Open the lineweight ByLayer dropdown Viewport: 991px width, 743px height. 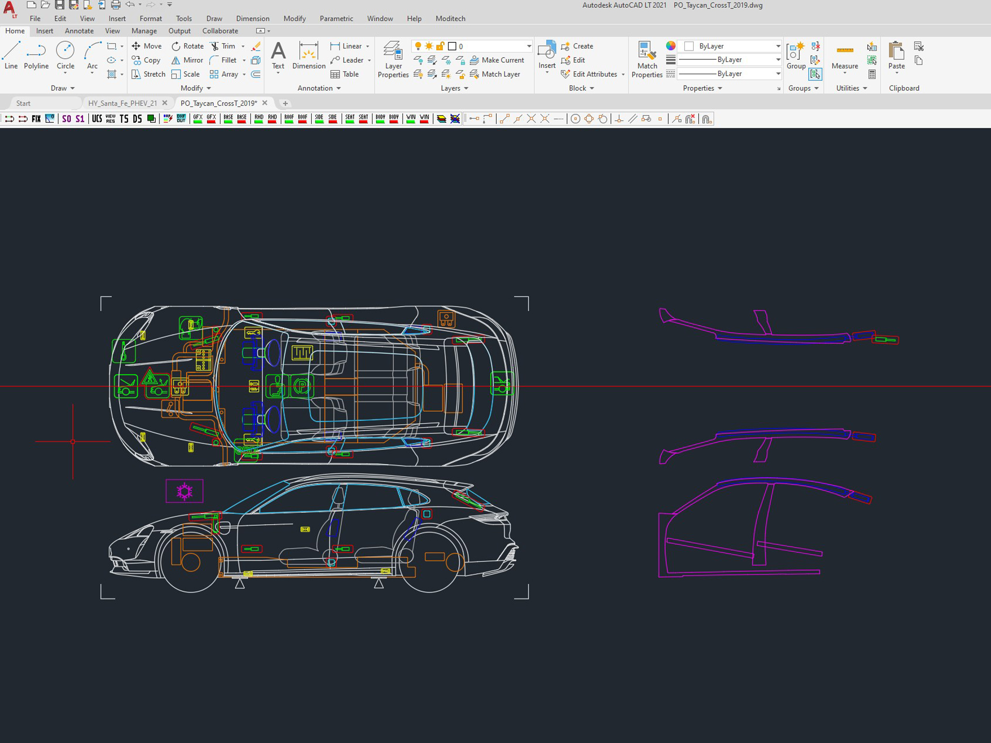coord(730,60)
